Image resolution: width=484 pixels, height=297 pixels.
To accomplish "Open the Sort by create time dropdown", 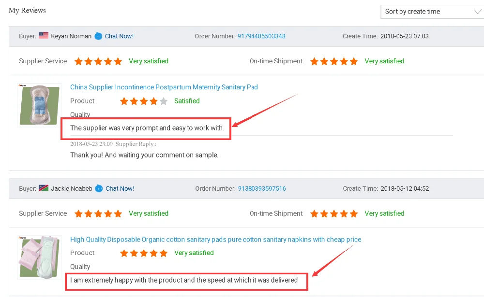I will pos(432,12).
